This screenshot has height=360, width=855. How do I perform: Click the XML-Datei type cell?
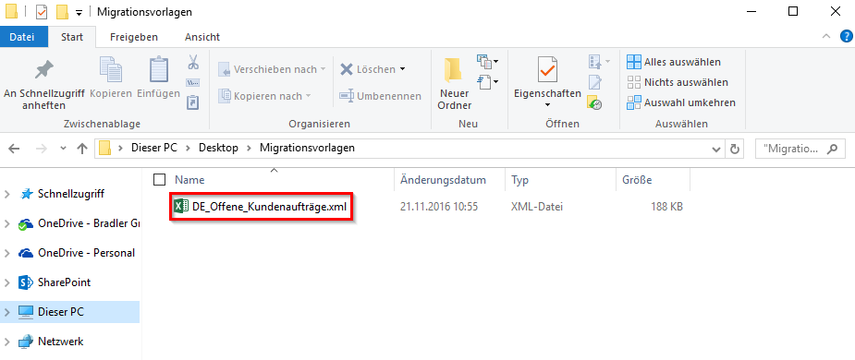point(536,207)
